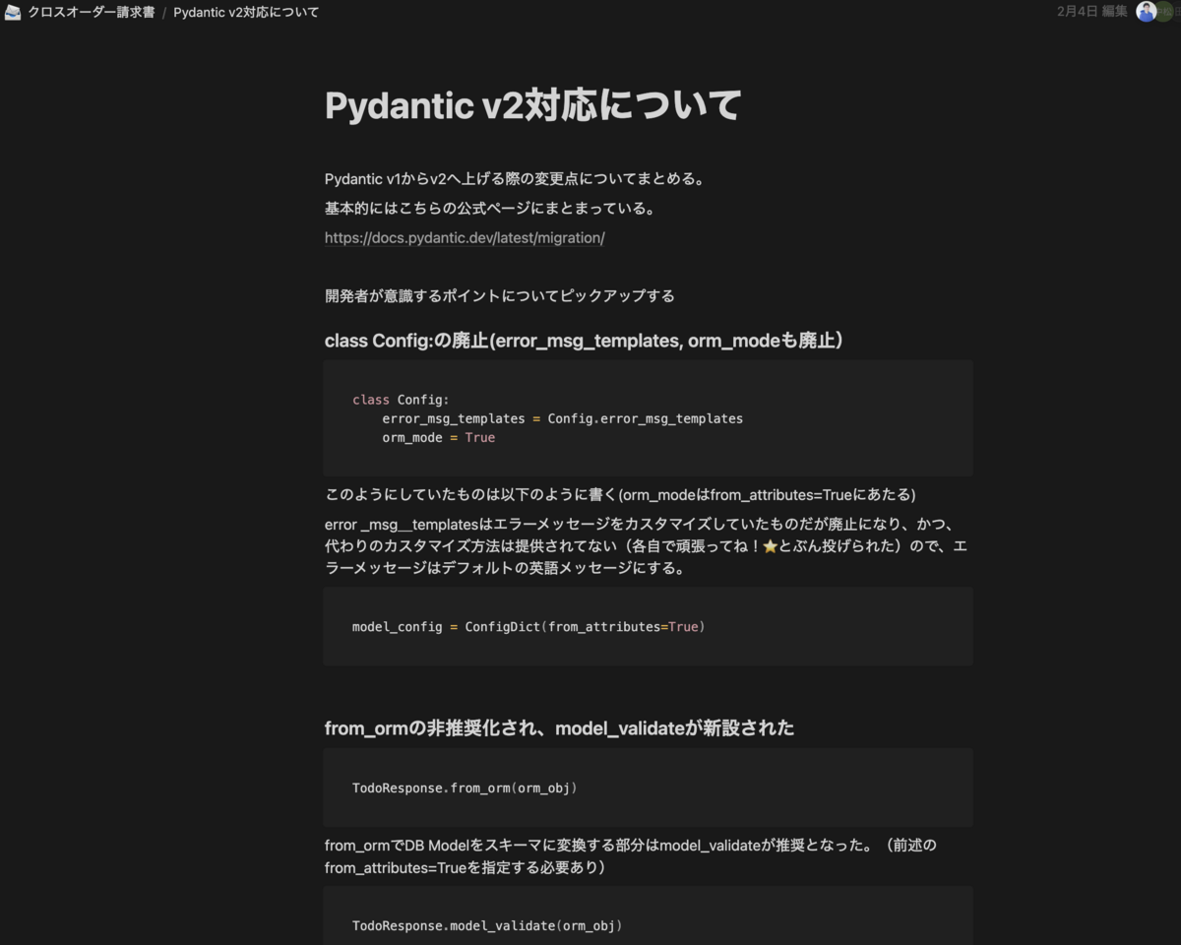Click the page title Pydantic v2対応について
The height and width of the screenshot is (945, 1181).
[x=532, y=105]
